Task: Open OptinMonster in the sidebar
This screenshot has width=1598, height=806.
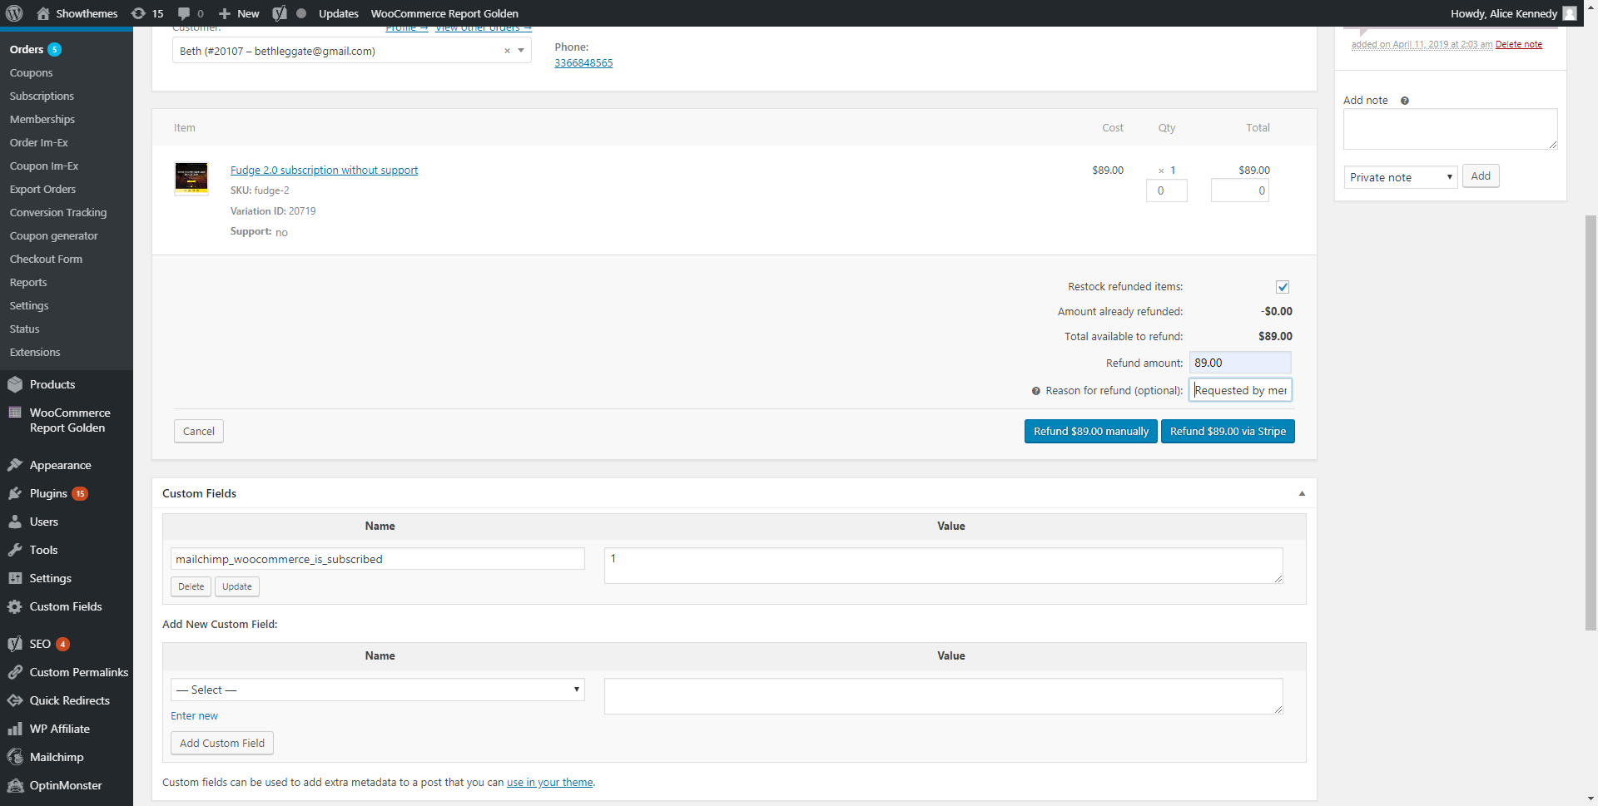Action: (x=67, y=785)
